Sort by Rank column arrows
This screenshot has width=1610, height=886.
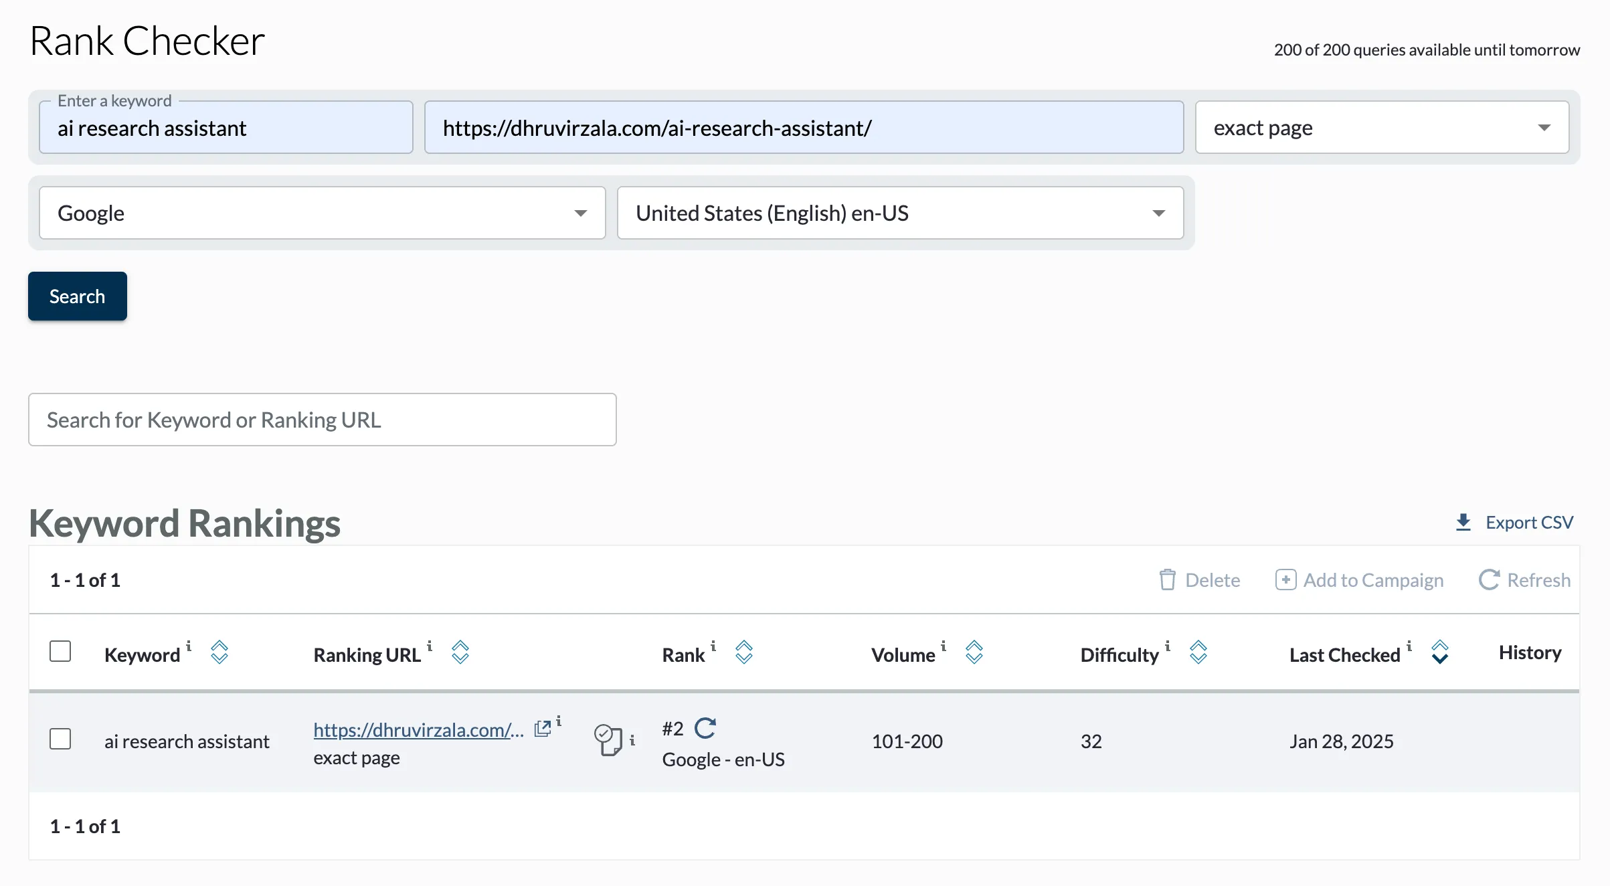click(744, 652)
